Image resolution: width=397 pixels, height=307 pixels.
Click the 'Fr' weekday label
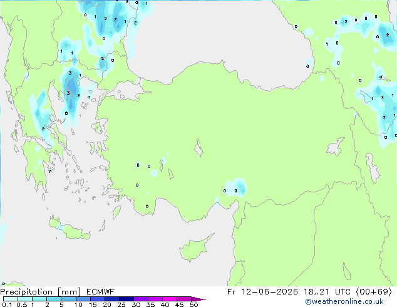click(232, 292)
